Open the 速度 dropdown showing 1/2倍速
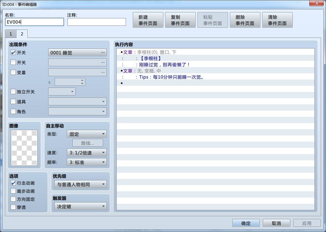This screenshot has height=232, width=326. (87, 152)
